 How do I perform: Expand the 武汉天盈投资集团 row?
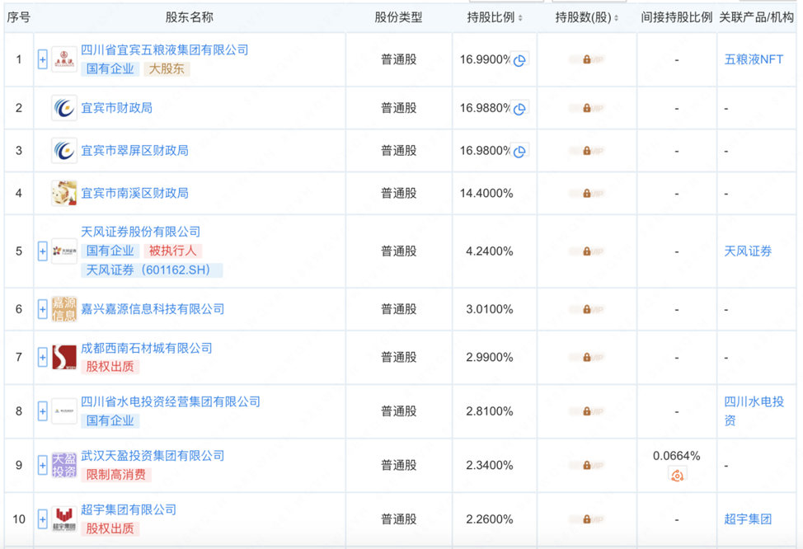[x=43, y=465]
